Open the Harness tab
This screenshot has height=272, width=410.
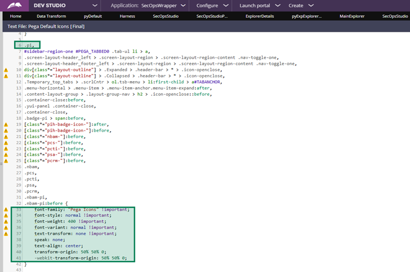pyautogui.click(x=128, y=16)
